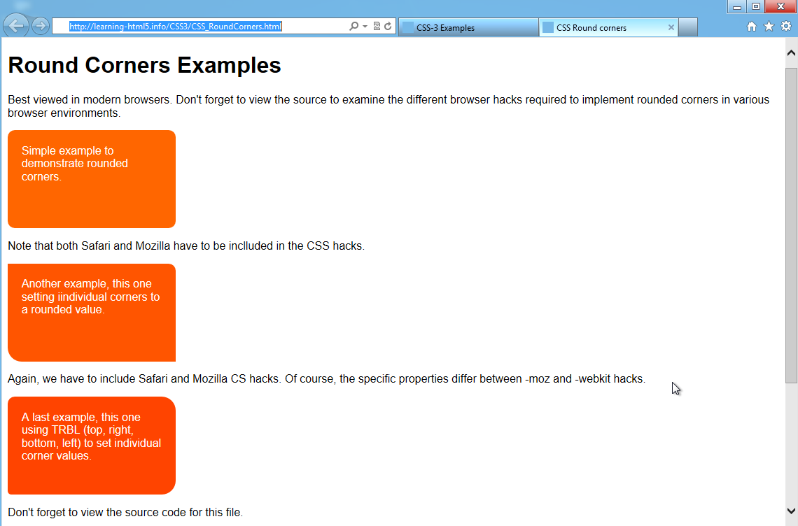Select the CSS Round corners tab
Viewport: 798px width, 526px height.
pos(608,27)
